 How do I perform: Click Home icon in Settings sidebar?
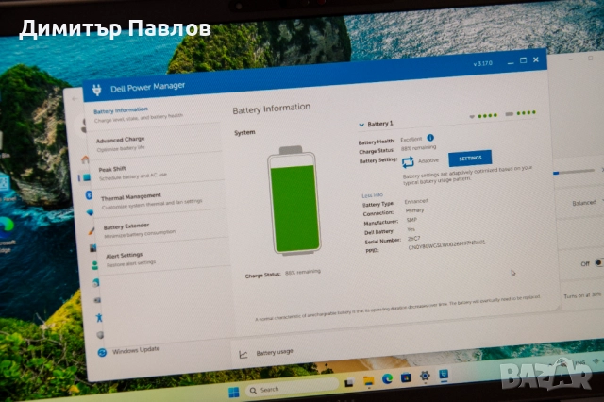point(85,159)
